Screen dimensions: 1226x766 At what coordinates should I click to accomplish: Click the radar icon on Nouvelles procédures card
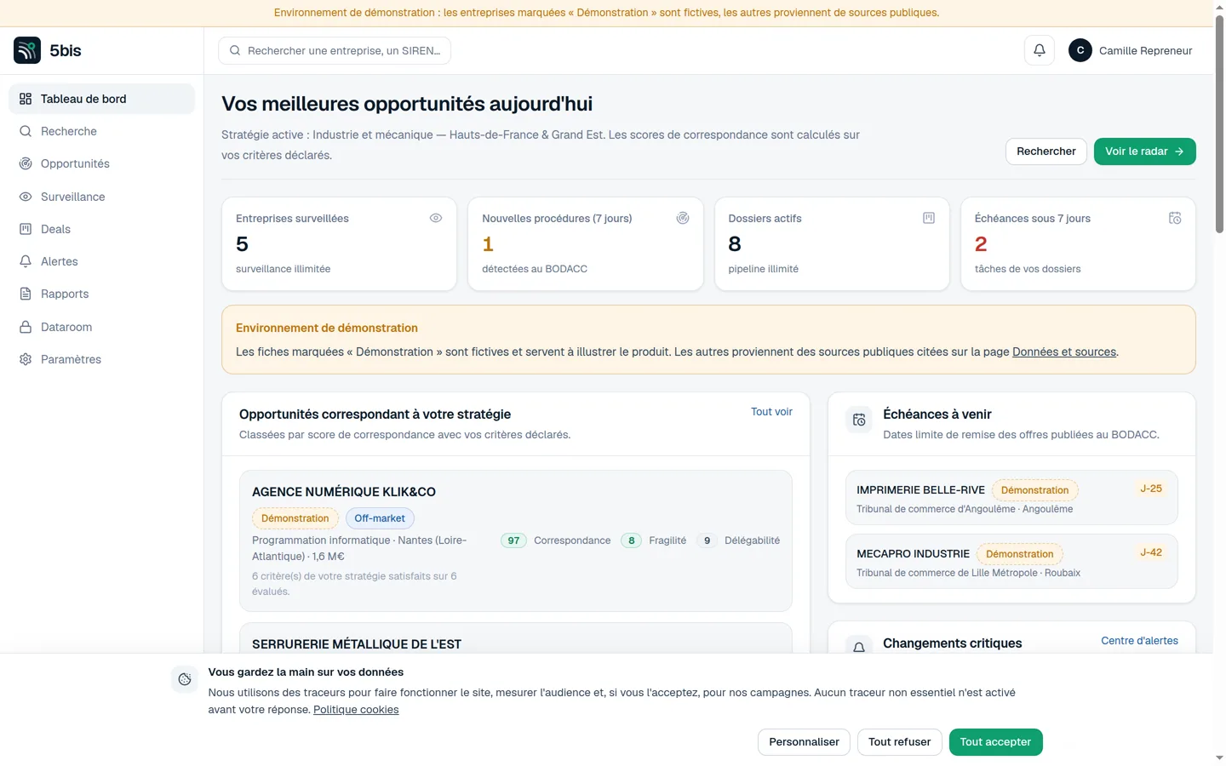683,218
